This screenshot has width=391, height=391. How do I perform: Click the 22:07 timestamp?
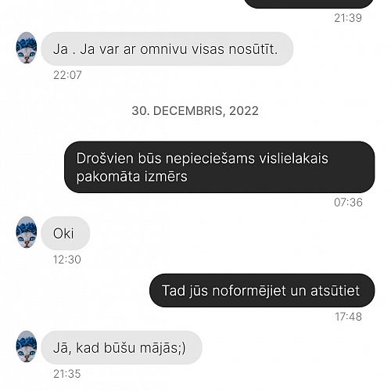click(x=67, y=75)
